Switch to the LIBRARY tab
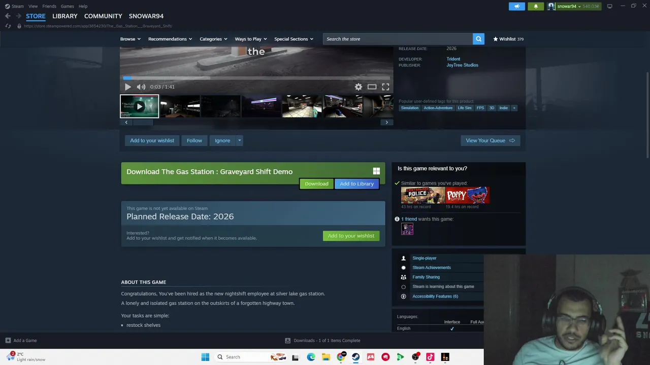The height and width of the screenshot is (365, 650). tap(65, 16)
